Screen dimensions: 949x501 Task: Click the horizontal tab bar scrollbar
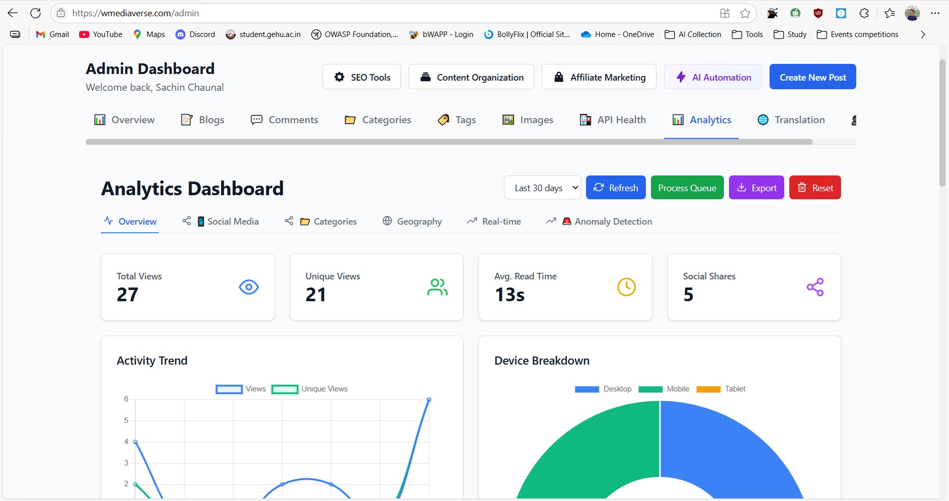tap(449, 142)
